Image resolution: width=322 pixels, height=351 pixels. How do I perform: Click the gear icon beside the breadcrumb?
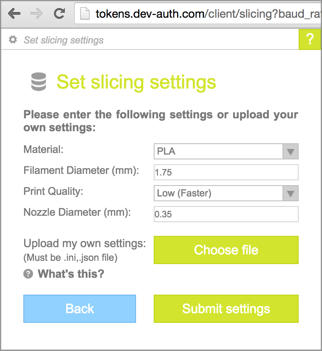[x=13, y=40]
